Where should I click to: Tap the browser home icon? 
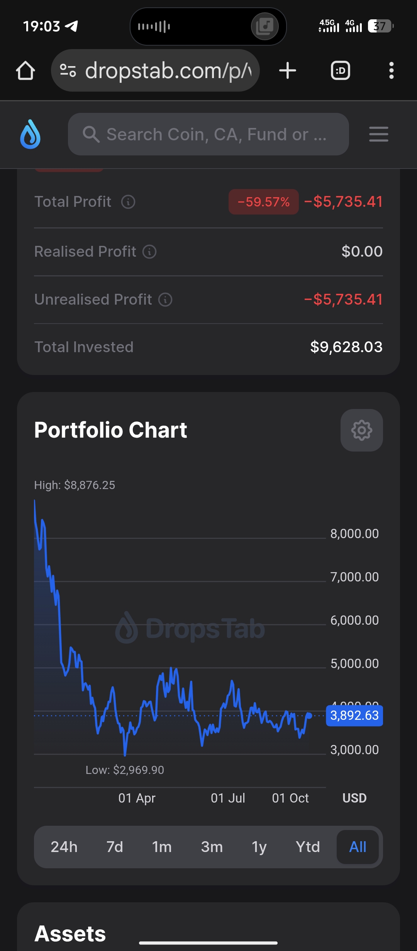tap(25, 71)
